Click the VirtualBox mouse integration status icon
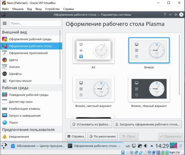The width and height of the screenshot is (185, 155). (162, 152)
